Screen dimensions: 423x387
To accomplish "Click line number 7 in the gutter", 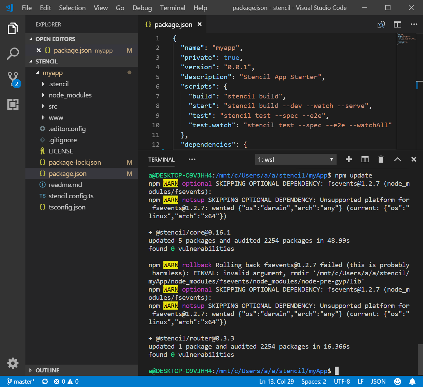I will point(157,96).
